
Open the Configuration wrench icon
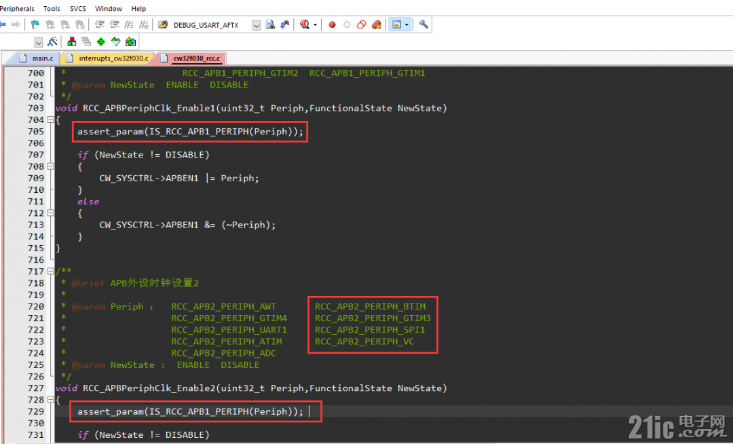coord(424,24)
